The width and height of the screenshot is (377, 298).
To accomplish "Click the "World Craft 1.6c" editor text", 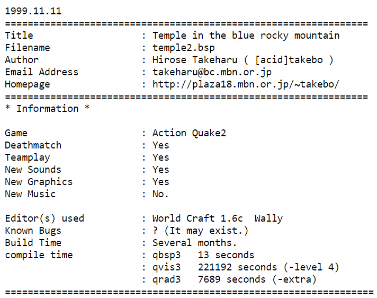I will click(x=198, y=218).
